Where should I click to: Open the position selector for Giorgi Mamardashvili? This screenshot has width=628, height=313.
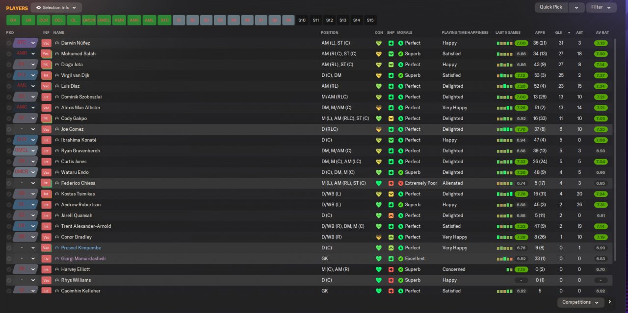pyautogui.click(x=26, y=259)
